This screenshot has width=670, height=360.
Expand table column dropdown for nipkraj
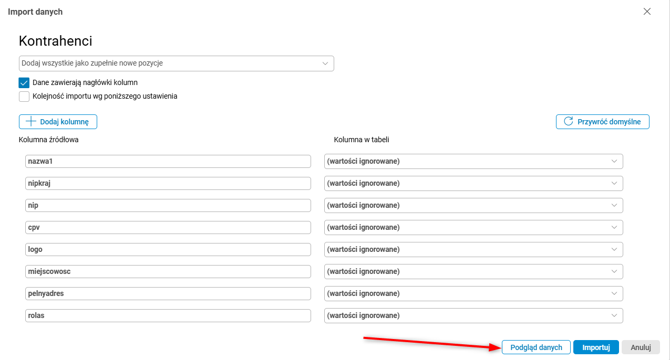pyautogui.click(x=473, y=184)
